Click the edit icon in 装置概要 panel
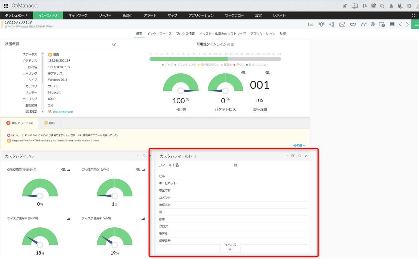The image size is (419, 259). (x=114, y=44)
